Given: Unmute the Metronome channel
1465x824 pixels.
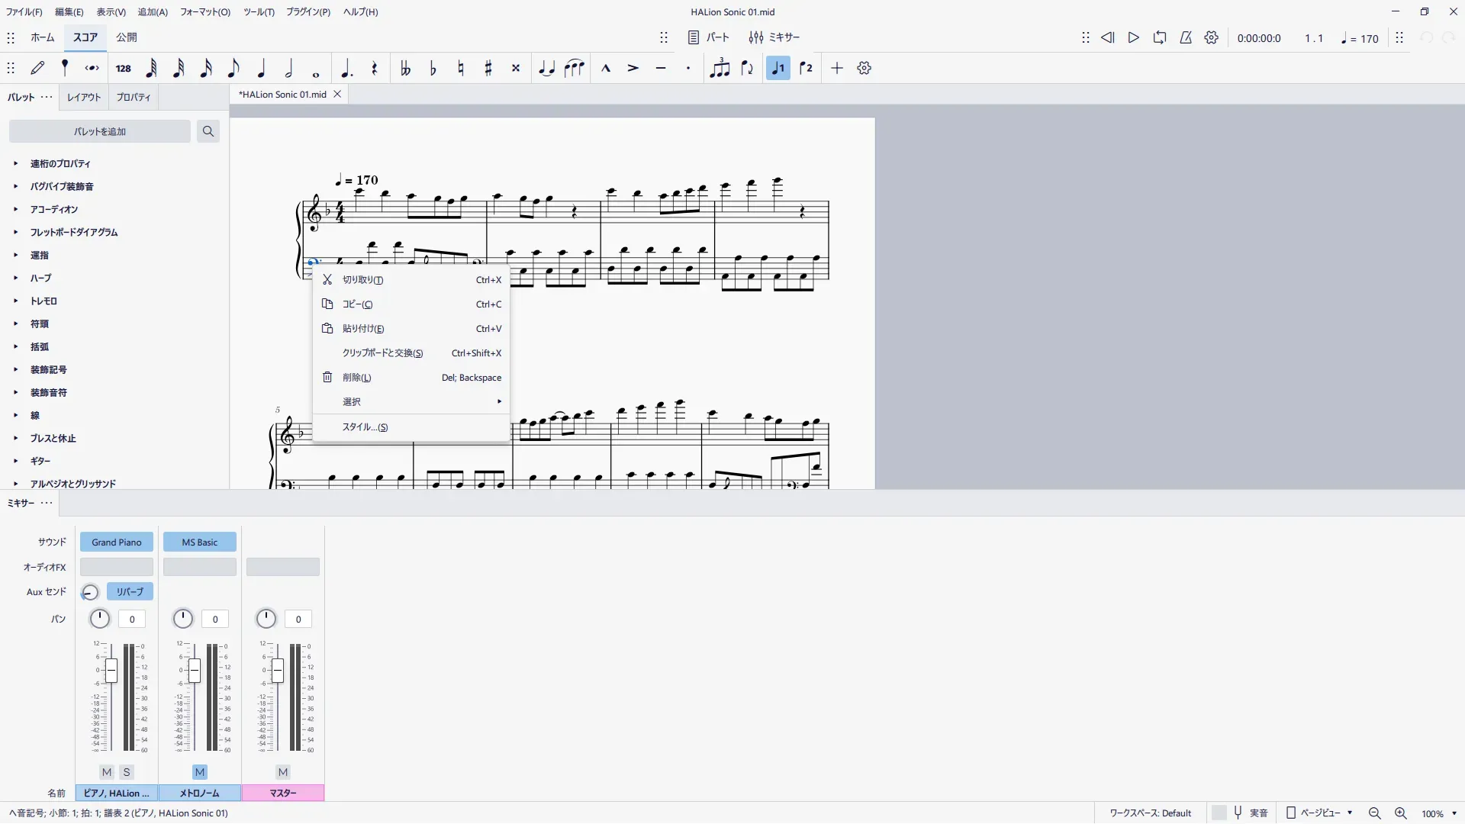Looking at the screenshot, I should click(200, 772).
